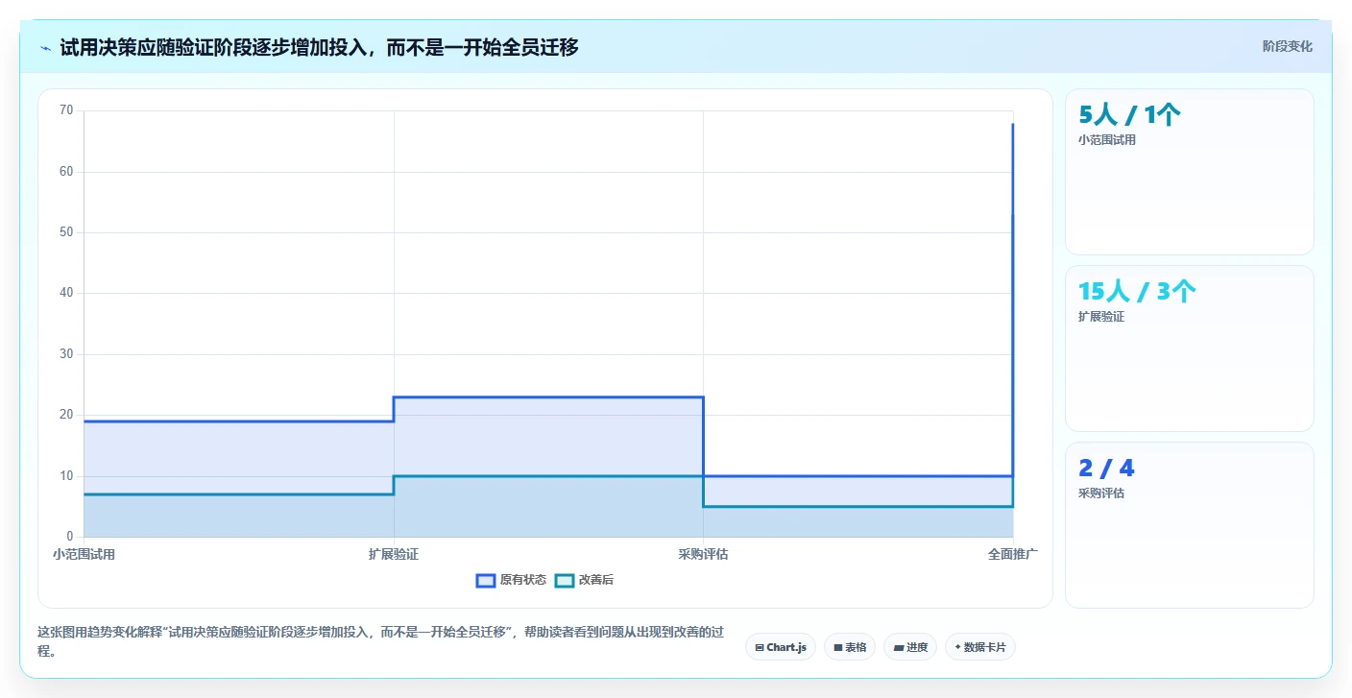Click the 采购评估 x-axis label
Image resolution: width=1352 pixels, height=698 pixels.
703,554
